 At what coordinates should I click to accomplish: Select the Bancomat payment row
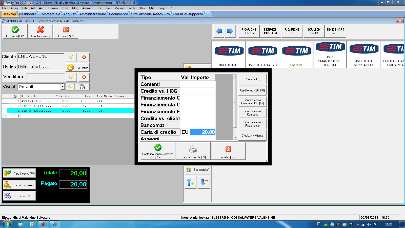(177, 125)
